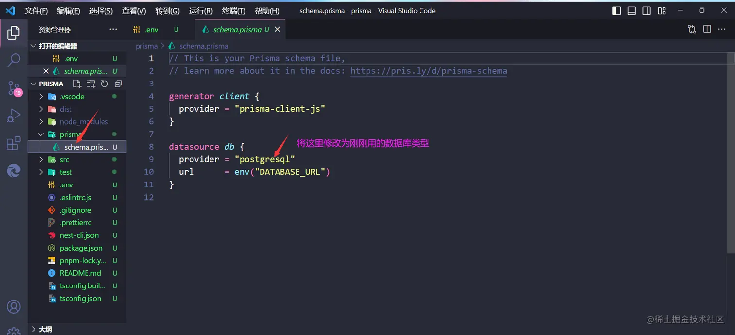Image resolution: width=735 pixels, height=335 pixels.
Task: Toggle secondary side bar layout icon
Action: coord(647,11)
